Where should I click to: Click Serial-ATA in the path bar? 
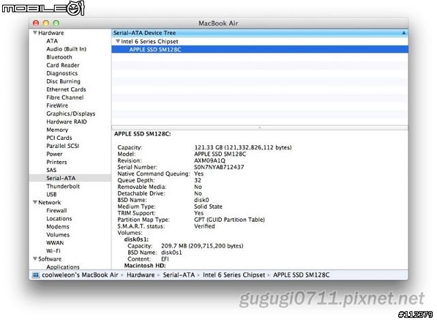179,275
